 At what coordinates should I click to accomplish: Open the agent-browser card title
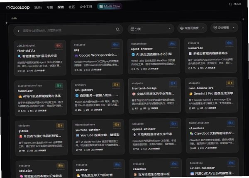point(142,49)
